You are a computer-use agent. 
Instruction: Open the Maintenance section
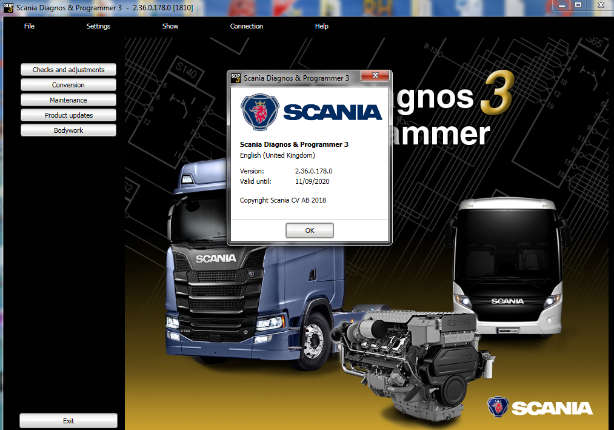click(68, 100)
